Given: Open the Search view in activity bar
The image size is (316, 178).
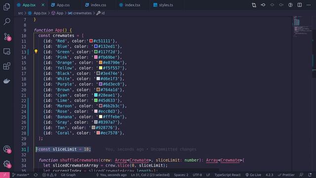Looking at the screenshot, I should (6, 21).
